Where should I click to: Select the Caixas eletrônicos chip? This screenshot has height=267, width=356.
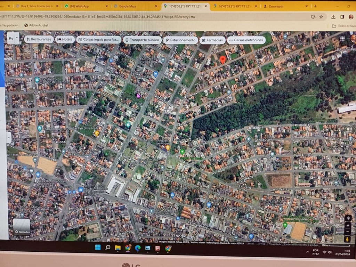tap(246, 40)
